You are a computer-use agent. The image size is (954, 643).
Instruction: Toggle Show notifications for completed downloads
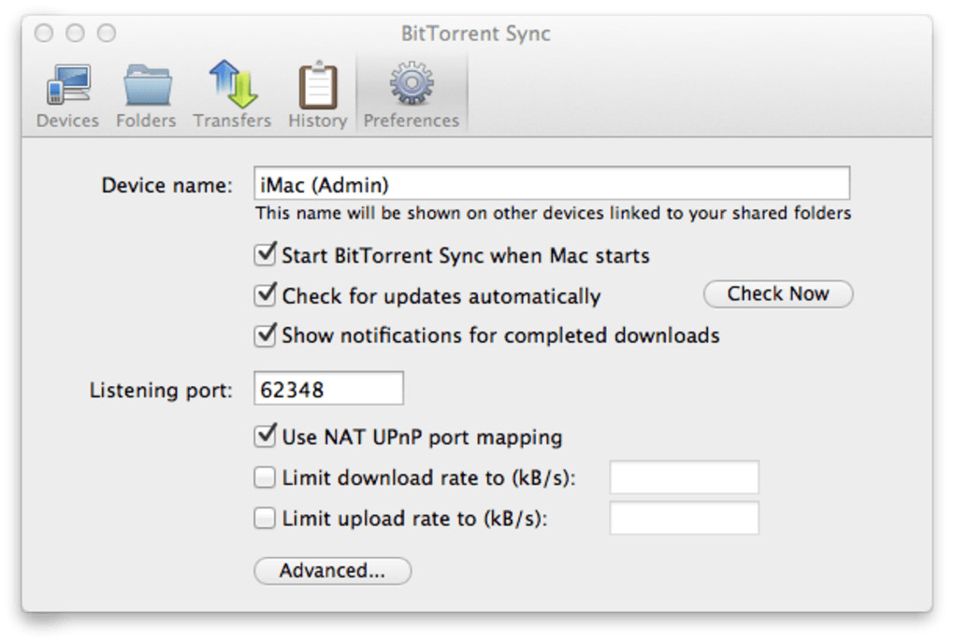[x=266, y=335]
